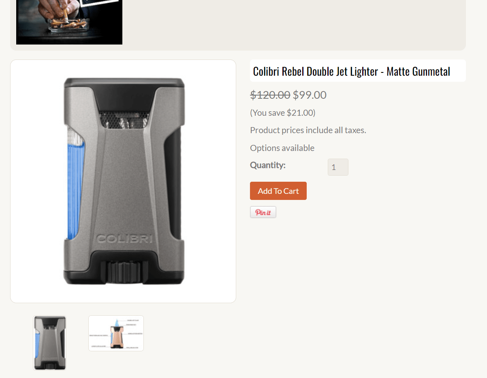Open the Options available link
The width and height of the screenshot is (487, 378).
(x=282, y=148)
